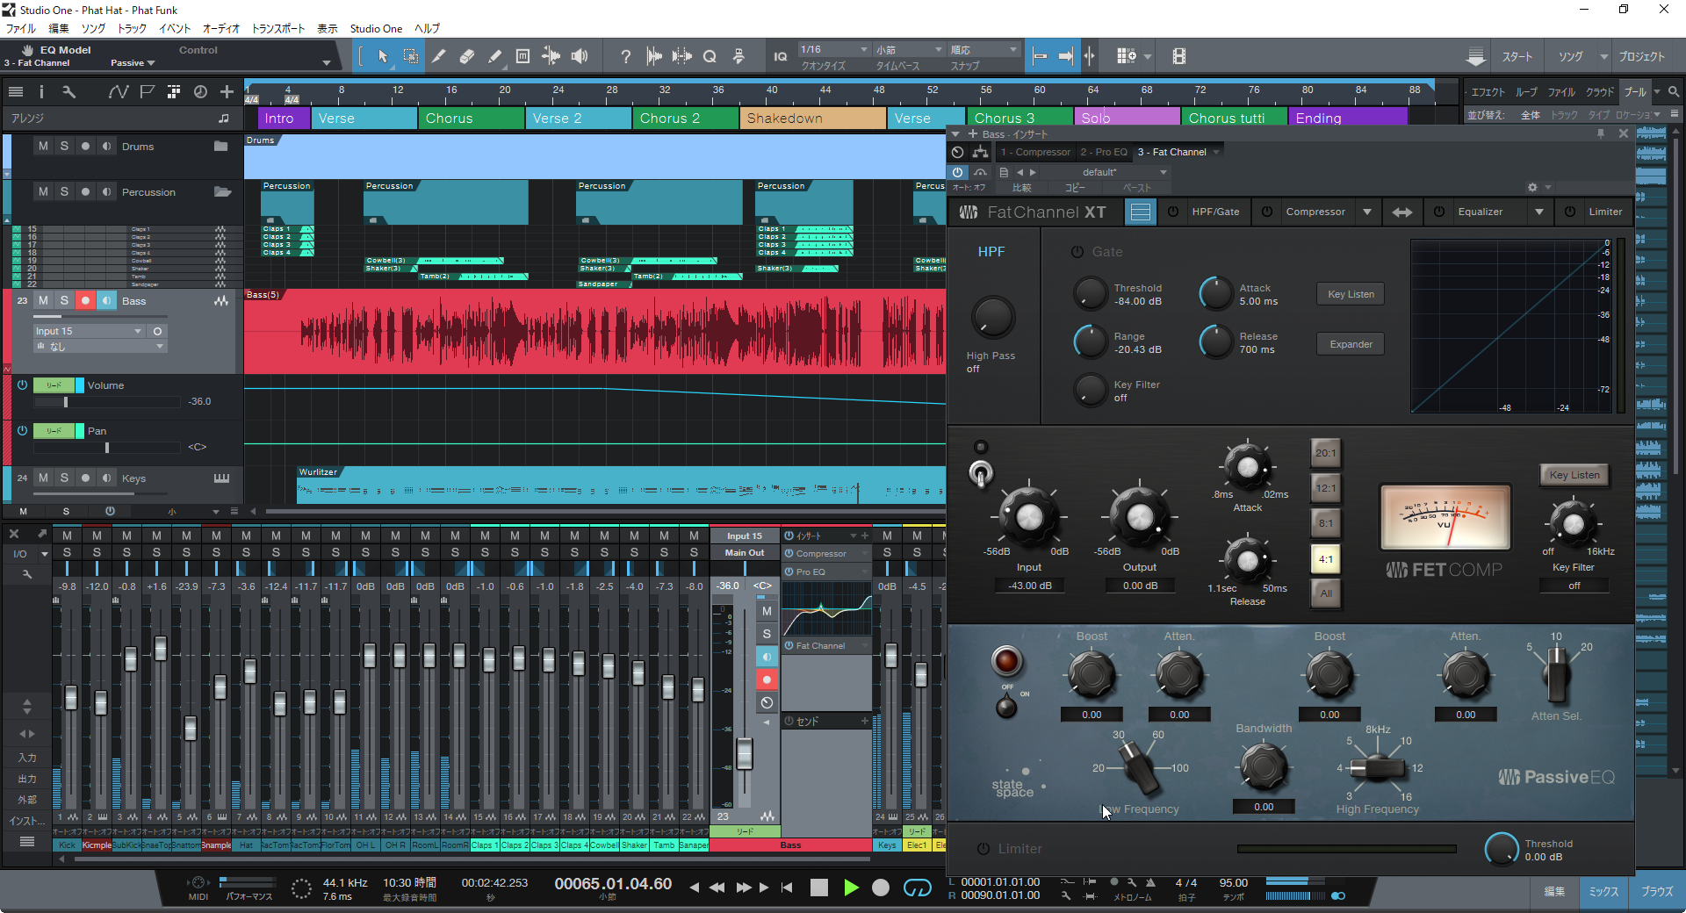Screen dimensions: 1686x913
Task: Select the 8:1 ratio button
Action: (x=1326, y=523)
